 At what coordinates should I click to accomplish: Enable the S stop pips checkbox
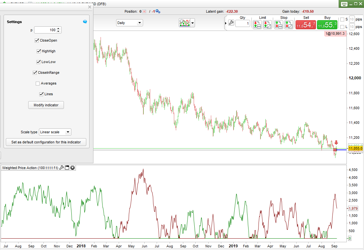(x=342, y=20)
